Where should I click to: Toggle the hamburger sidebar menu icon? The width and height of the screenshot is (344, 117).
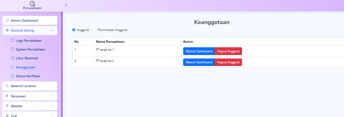[66, 5]
